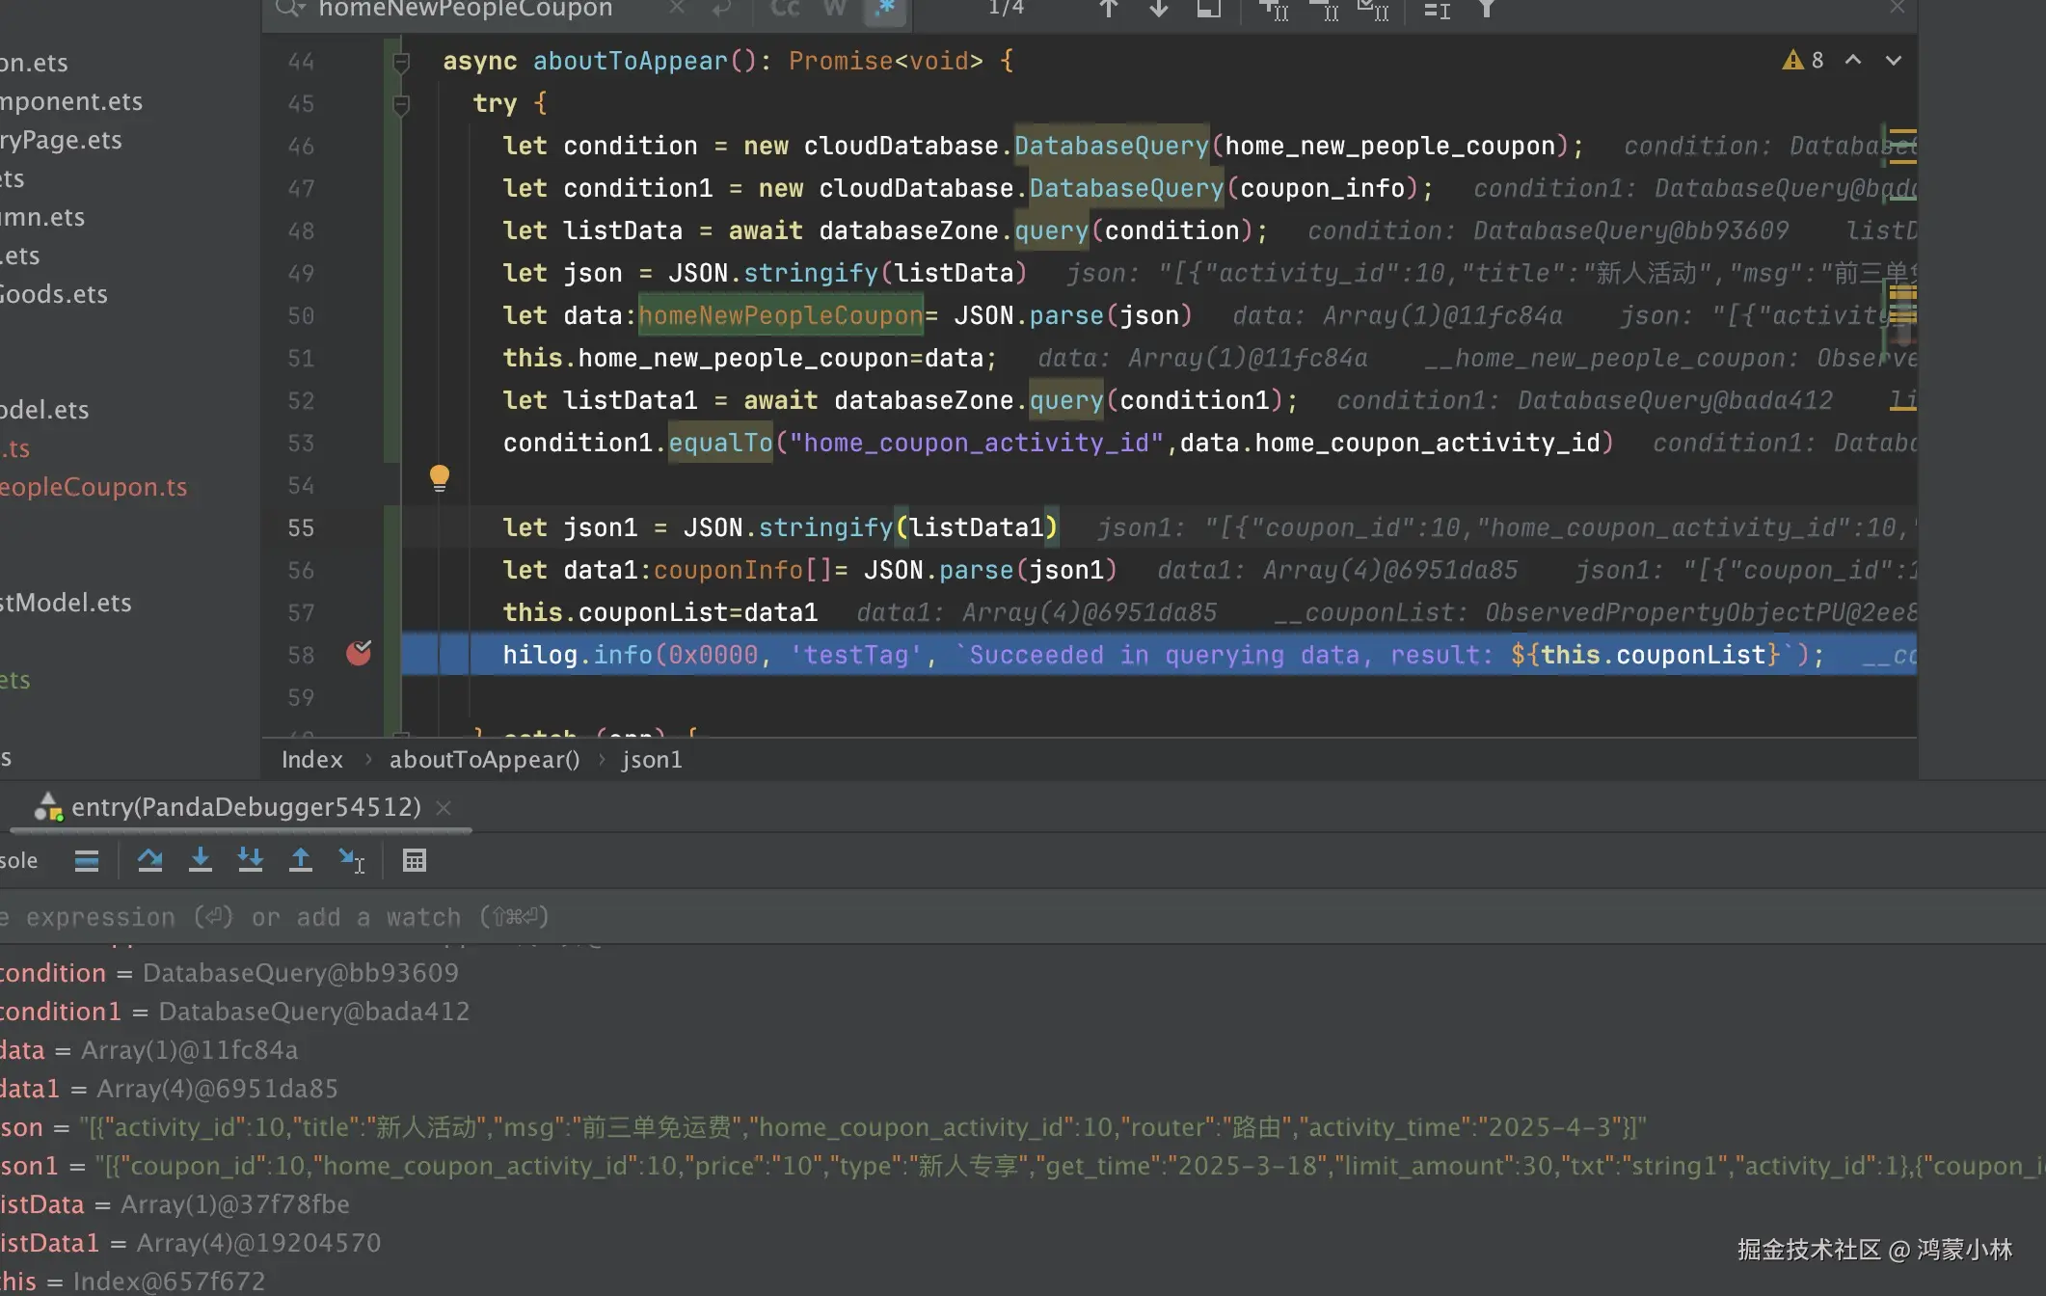
Task: Click the Force Step Into icon
Action: (250, 860)
